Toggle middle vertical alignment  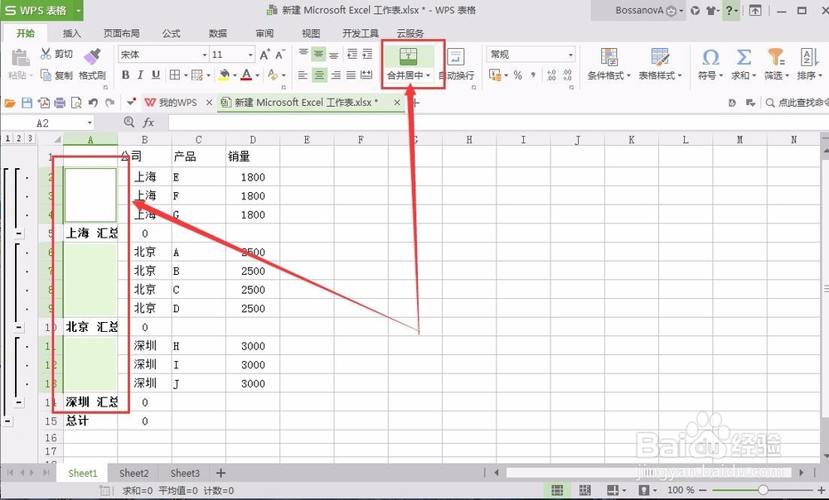[318, 54]
